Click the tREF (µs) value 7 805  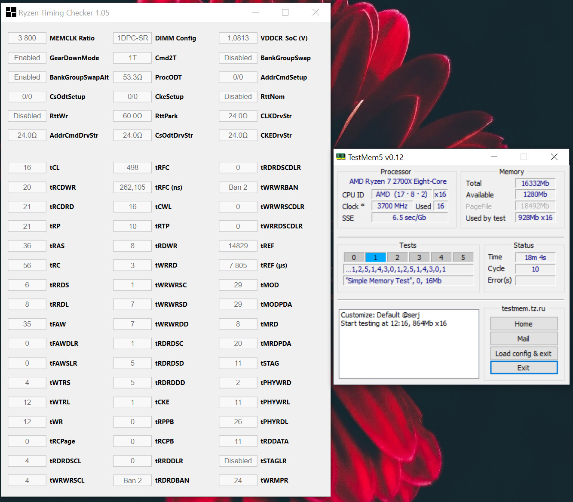pyautogui.click(x=238, y=265)
